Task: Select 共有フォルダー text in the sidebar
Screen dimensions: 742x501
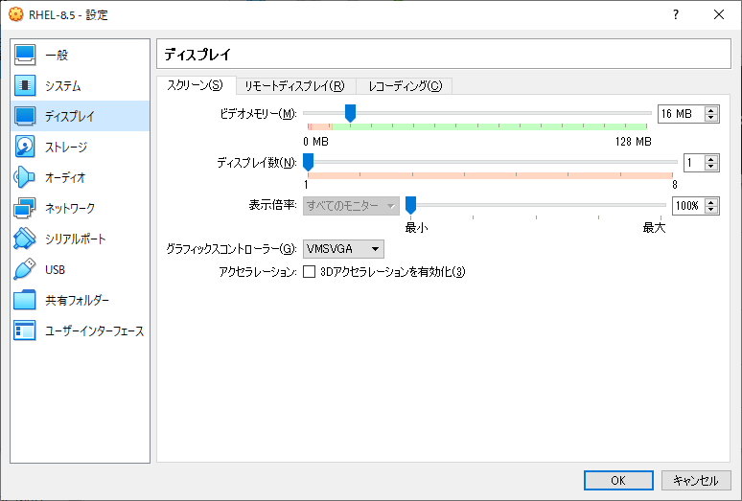Action: pos(77,300)
